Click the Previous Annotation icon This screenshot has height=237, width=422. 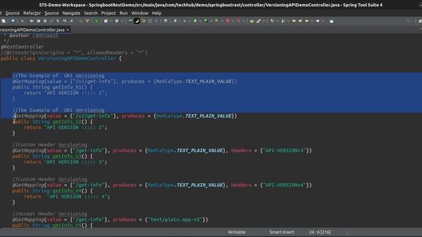283,21
